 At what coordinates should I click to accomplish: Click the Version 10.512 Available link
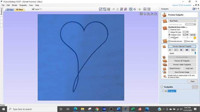point(182,5)
